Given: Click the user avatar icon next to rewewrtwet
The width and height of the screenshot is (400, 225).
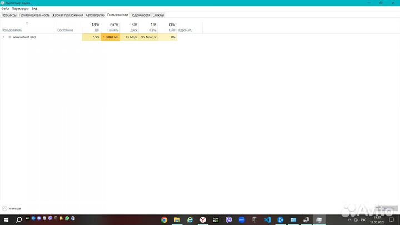Looking at the screenshot, I should point(9,37).
